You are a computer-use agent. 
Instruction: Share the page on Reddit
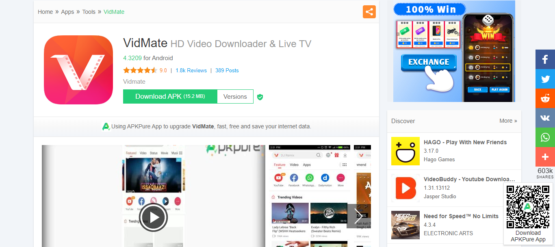[x=545, y=98]
